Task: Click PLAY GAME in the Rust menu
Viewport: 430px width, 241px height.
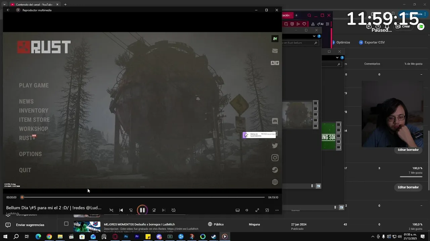Action: pos(34,85)
